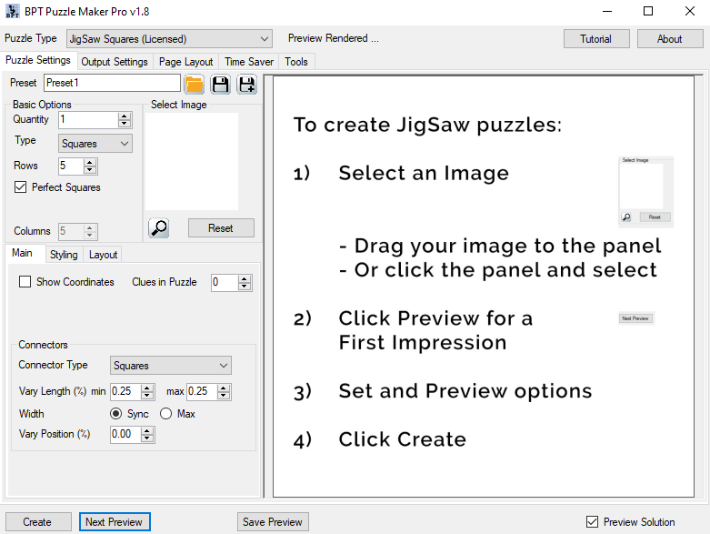
Task: Select the Max width radio button
Action: (165, 414)
